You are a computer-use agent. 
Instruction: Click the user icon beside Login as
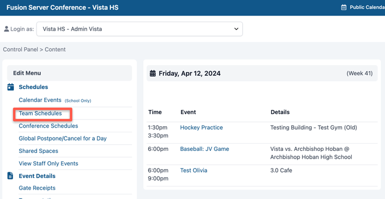[x=7, y=29]
